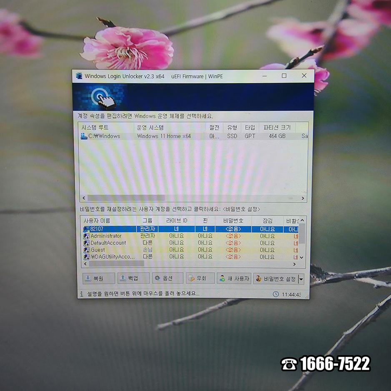This screenshot has width=391, height=391.
Task: Click the 464 GB partition size cell
Action: (x=277, y=136)
